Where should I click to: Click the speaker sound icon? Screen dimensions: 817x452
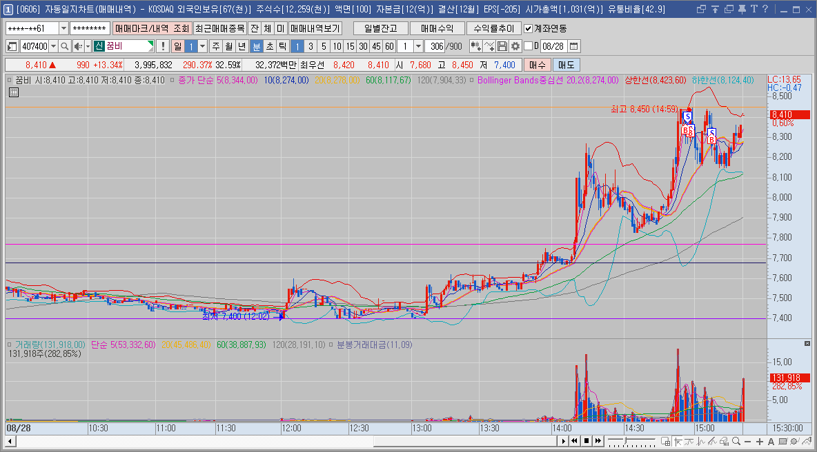78,46
